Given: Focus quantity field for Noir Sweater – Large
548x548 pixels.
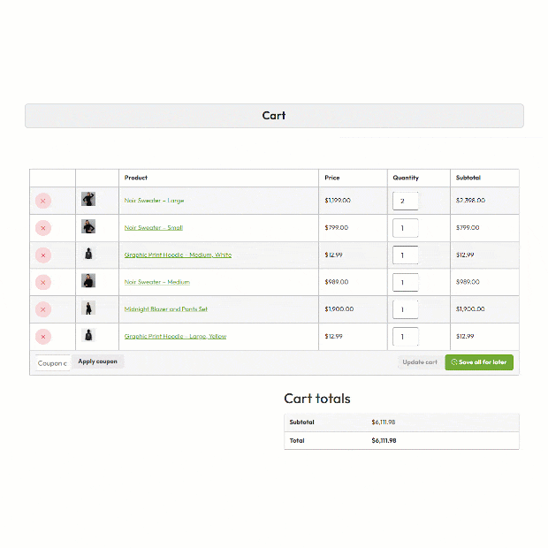Looking at the screenshot, I should pos(405,202).
